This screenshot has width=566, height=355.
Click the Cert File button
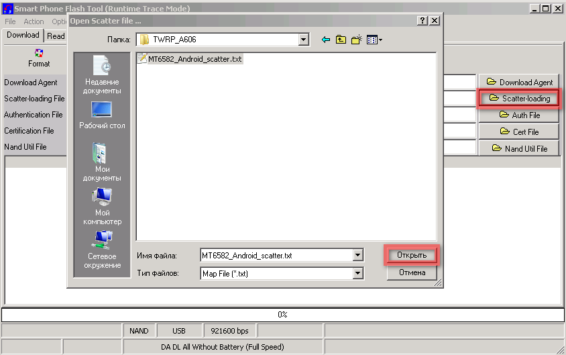pos(518,132)
